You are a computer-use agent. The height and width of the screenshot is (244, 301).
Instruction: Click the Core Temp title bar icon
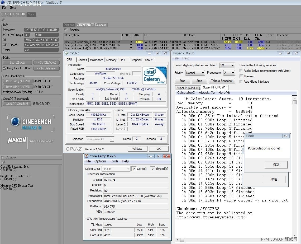coord(87,156)
